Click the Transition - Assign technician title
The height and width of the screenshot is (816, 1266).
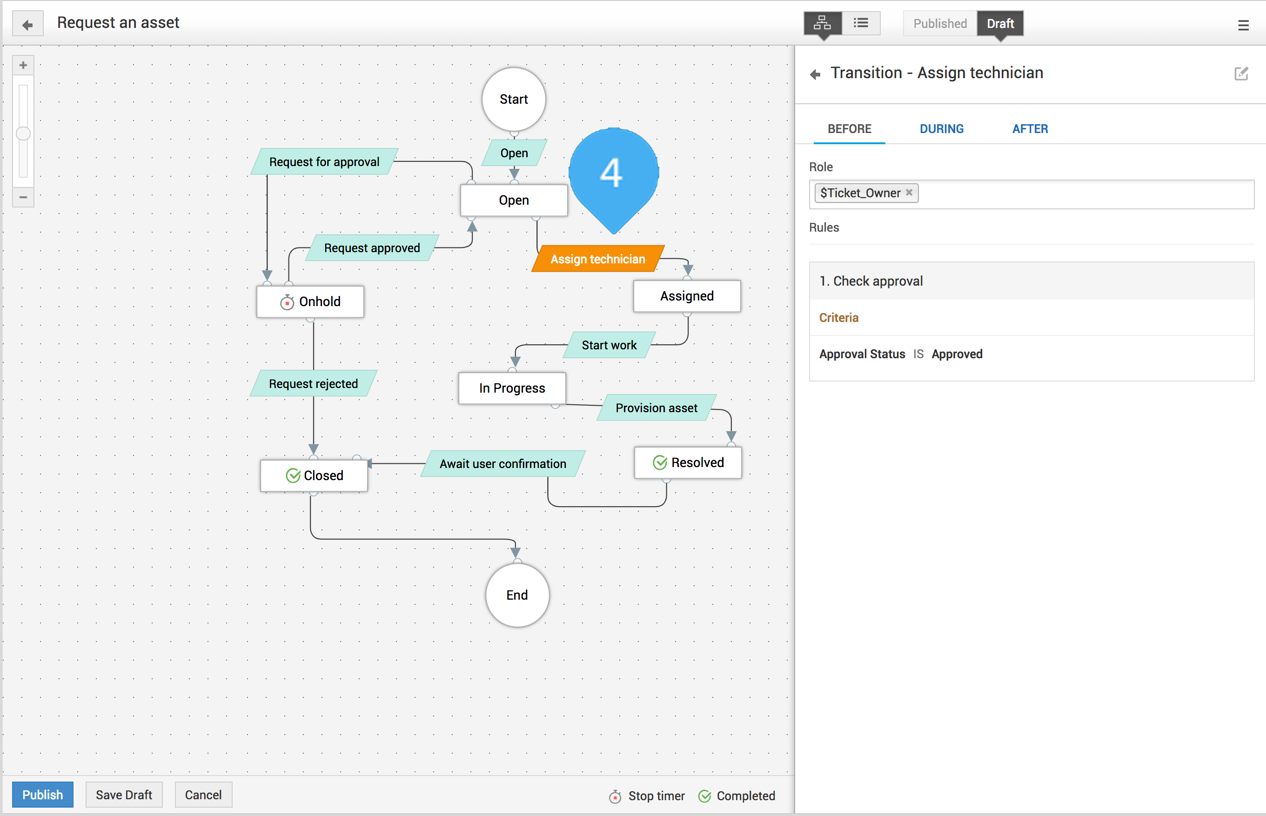937,73
